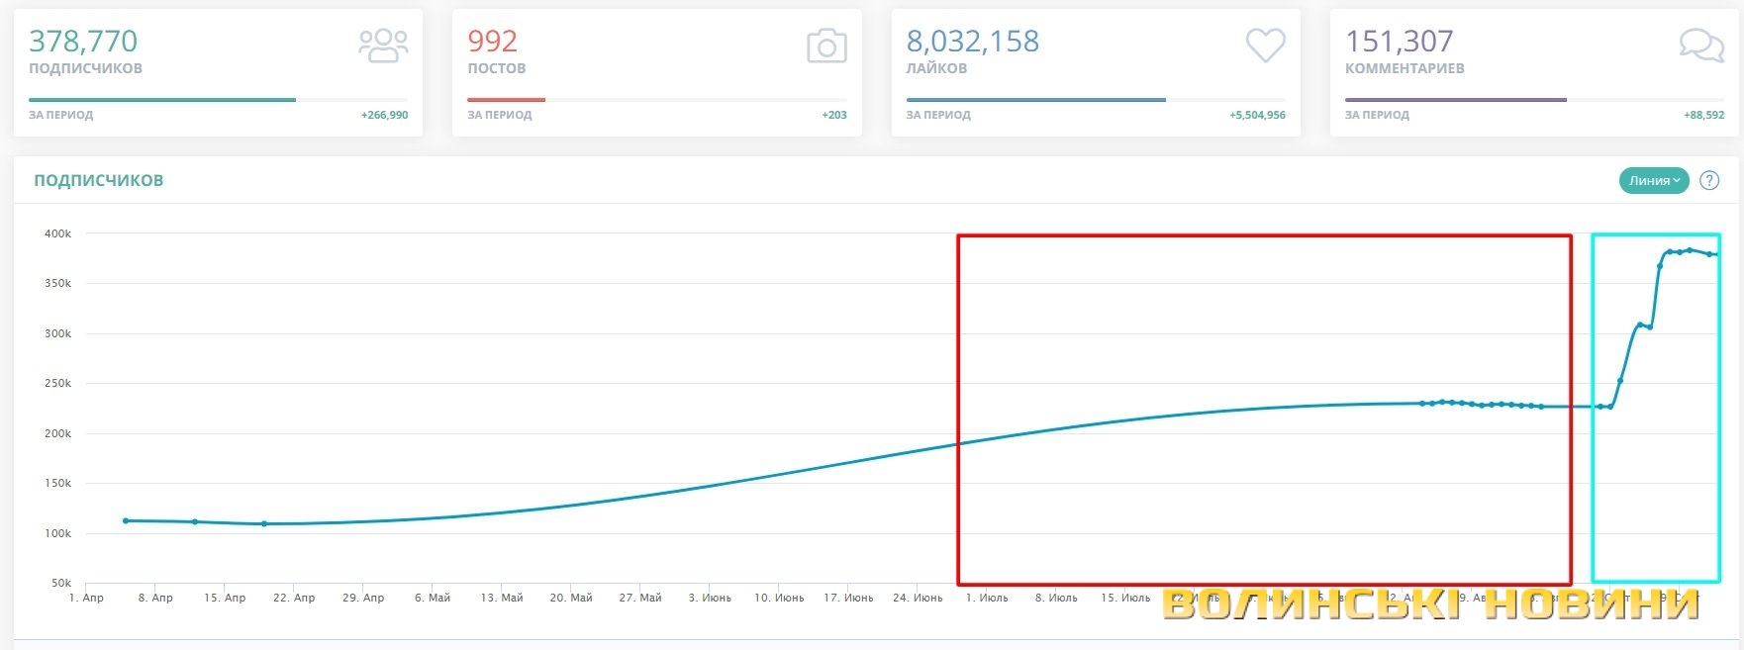This screenshot has height=650, width=1744.
Task: Click the +5,504,956 likes period value
Action: coord(1257,116)
